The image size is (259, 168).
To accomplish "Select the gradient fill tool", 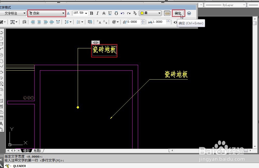I will click(2, 106).
